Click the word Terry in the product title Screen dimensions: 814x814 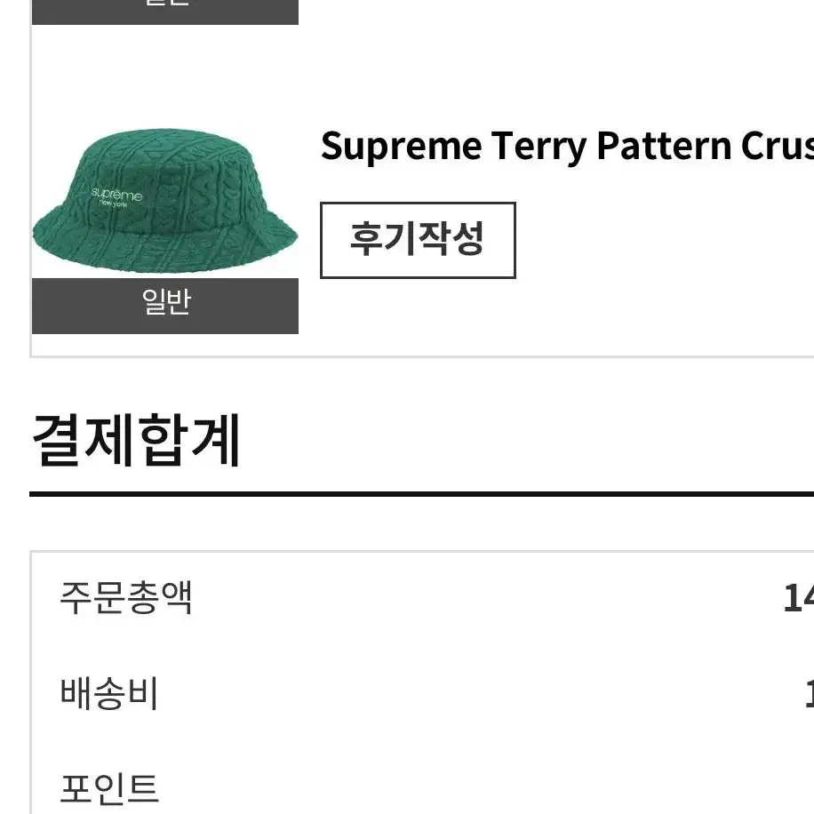coord(539,147)
